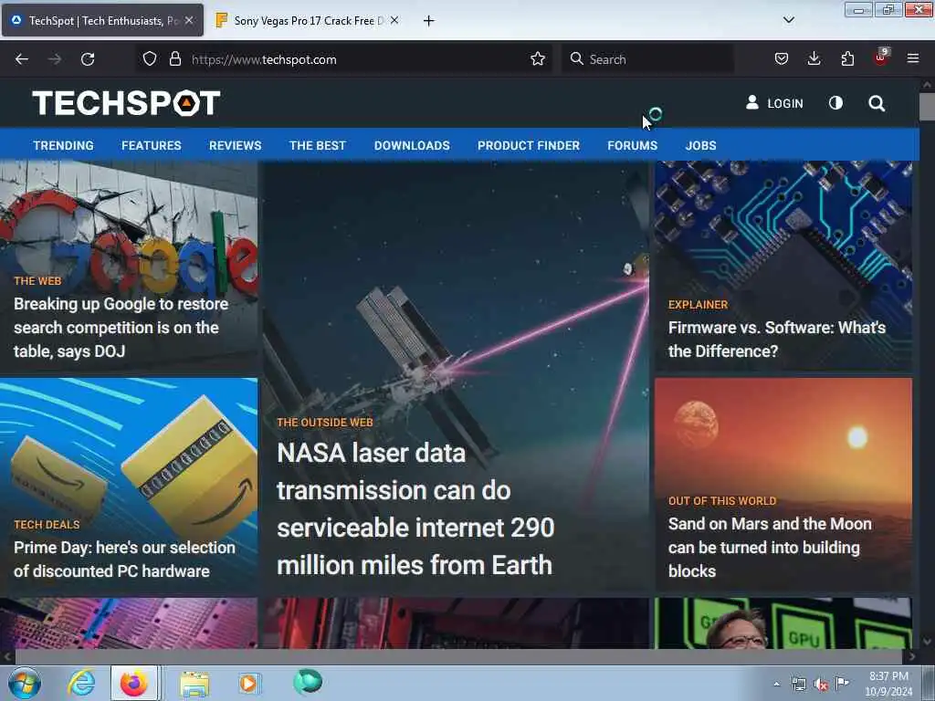Open Action Center flag icon
Viewport: 935px width, 701px height.
pyautogui.click(x=842, y=683)
